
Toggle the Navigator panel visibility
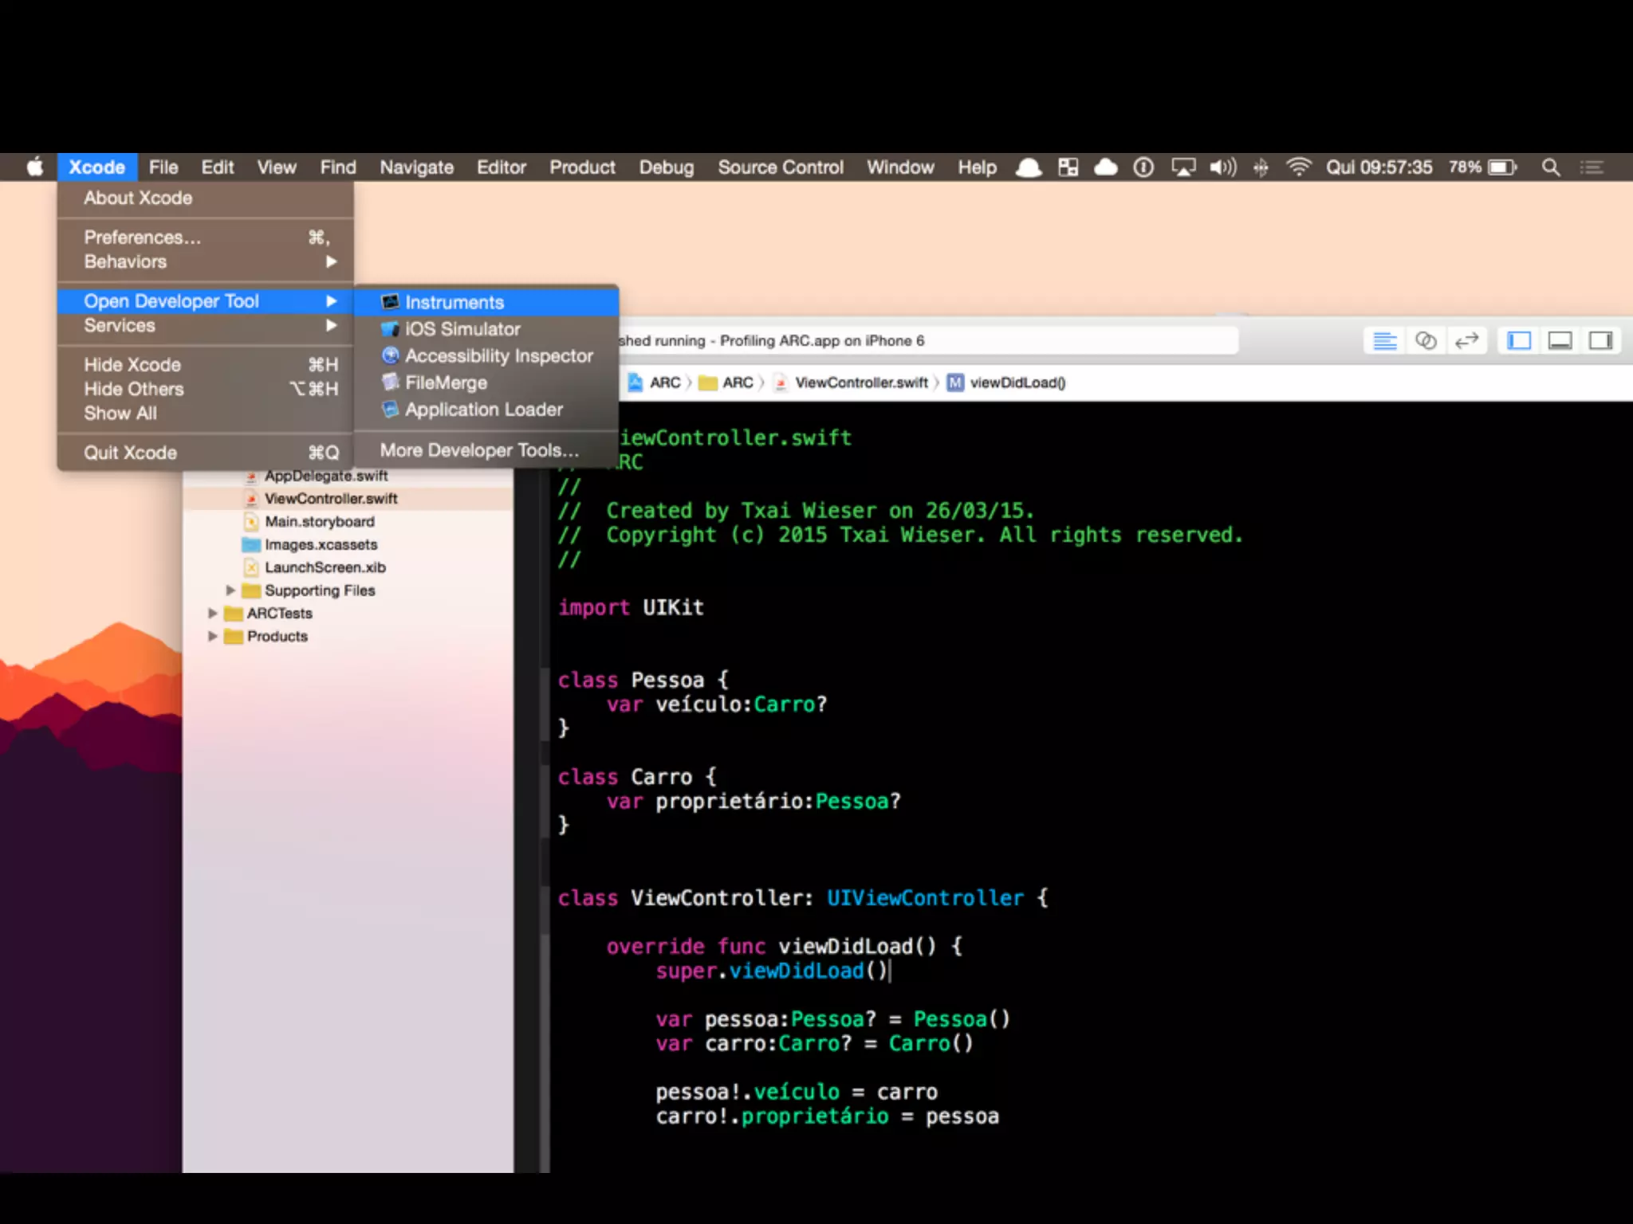click(1519, 341)
